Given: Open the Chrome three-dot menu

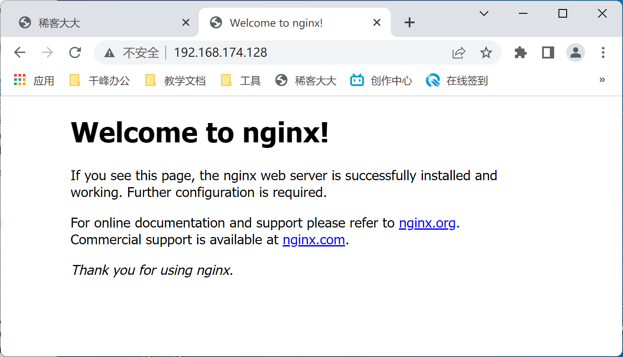Looking at the screenshot, I should pyautogui.click(x=603, y=52).
